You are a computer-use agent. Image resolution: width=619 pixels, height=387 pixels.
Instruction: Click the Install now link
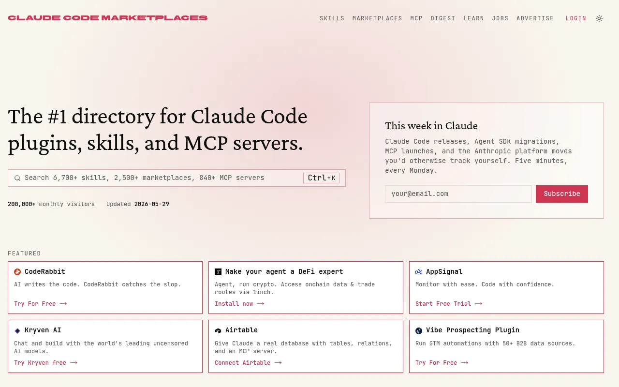point(239,304)
